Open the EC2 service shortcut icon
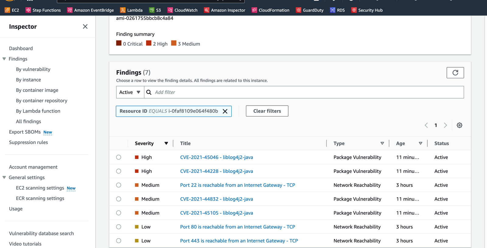 pyautogui.click(x=7, y=10)
